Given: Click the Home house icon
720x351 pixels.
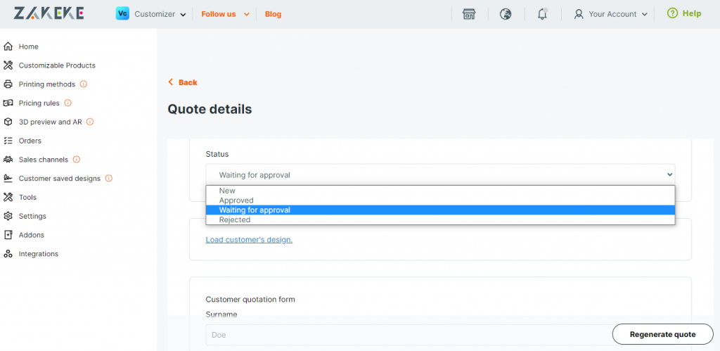Looking at the screenshot, I should point(8,46).
